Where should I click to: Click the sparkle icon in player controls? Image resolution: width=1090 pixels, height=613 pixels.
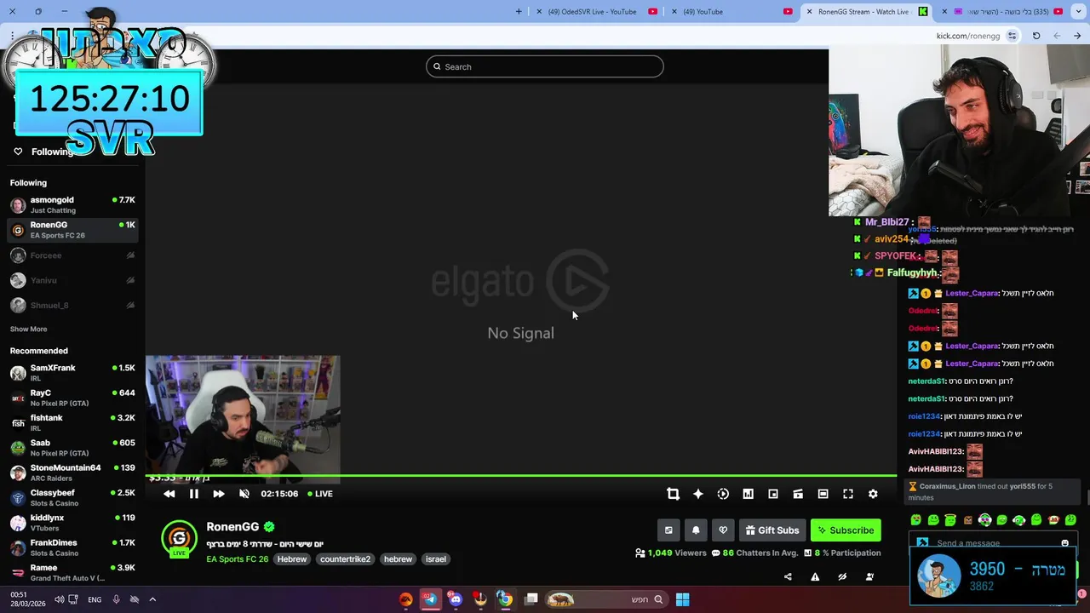(698, 494)
